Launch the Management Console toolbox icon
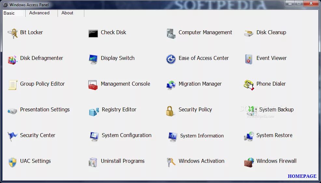The height and width of the screenshot is (183, 321). pyautogui.click(x=93, y=85)
